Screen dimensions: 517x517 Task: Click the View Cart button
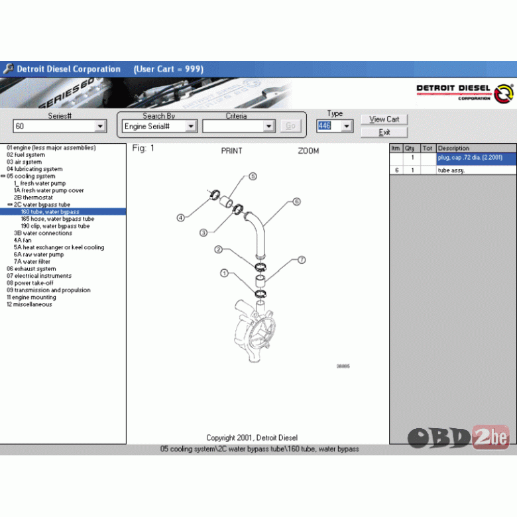pos(384,119)
